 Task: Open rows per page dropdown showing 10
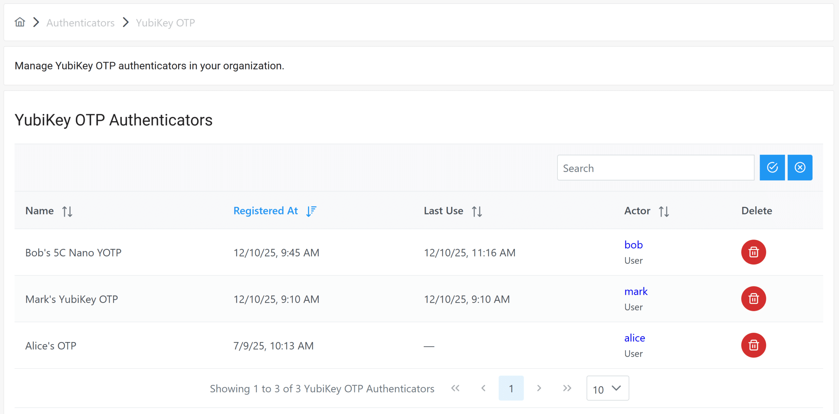tap(607, 388)
